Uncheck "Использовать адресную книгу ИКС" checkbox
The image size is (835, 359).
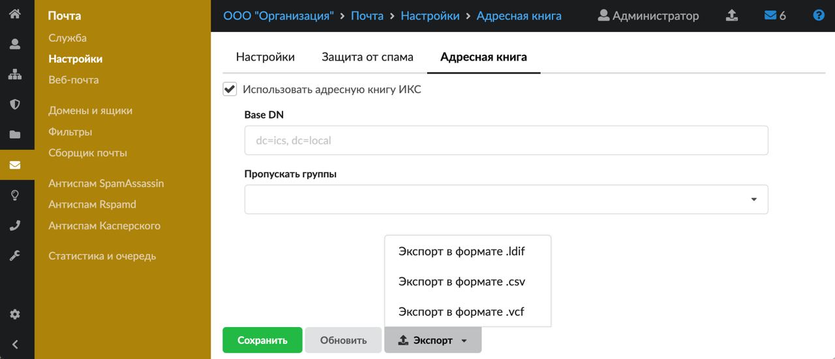tap(230, 89)
